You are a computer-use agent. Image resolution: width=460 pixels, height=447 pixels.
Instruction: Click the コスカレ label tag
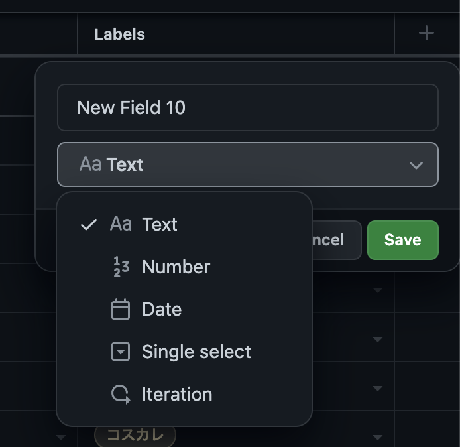[x=135, y=436]
